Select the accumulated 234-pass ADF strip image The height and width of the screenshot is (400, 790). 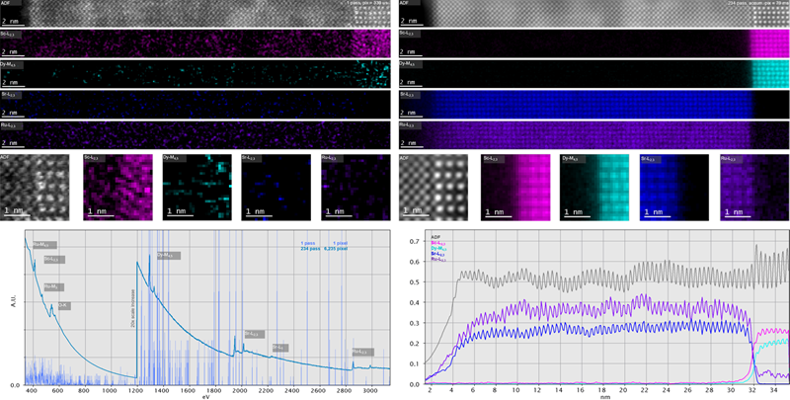point(594,14)
